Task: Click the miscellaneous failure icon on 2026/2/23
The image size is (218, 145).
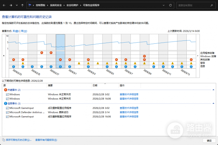Action: click(x=13, y=60)
